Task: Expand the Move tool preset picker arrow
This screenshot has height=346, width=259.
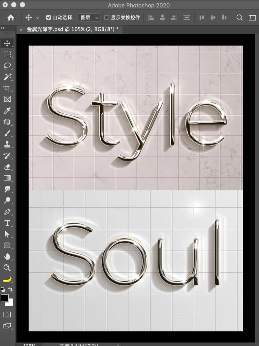Action: tap(38, 18)
